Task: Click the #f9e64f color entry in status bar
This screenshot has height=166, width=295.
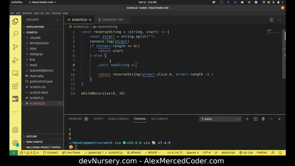Action: (x=134, y=153)
